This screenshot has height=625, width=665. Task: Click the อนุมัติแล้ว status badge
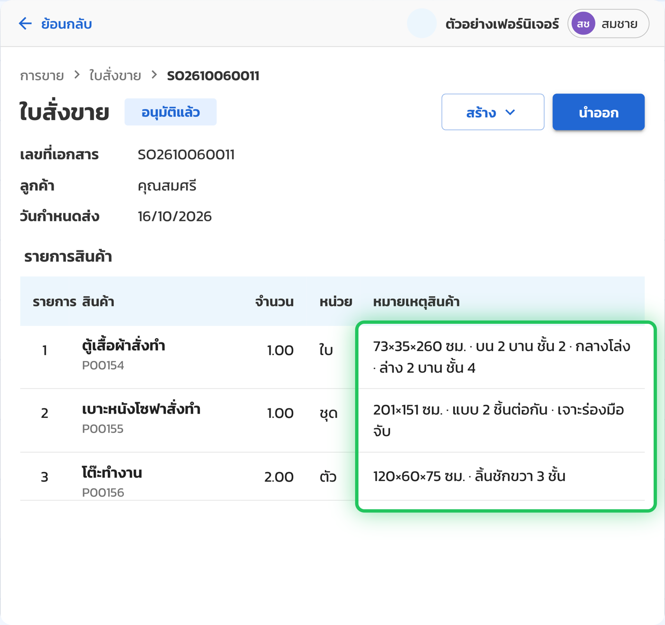[171, 112]
